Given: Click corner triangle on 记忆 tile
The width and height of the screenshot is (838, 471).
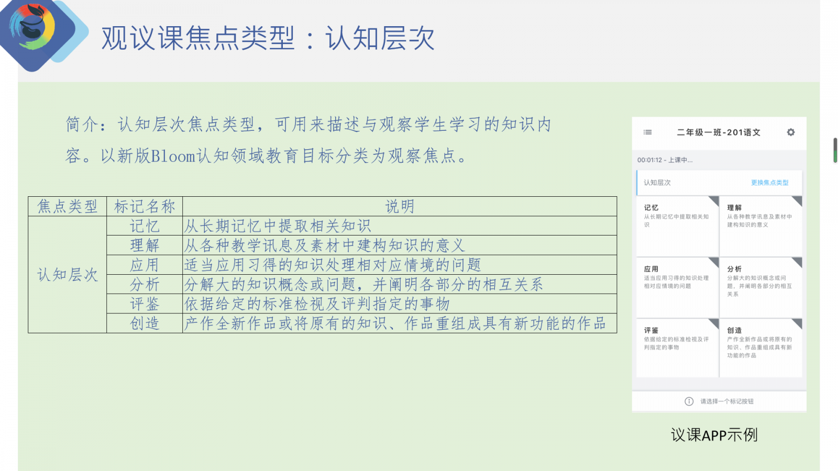Looking at the screenshot, I should 714,200.
